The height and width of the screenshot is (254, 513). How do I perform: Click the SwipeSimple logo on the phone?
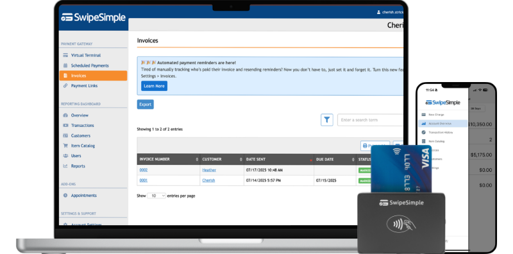point(442,103)
